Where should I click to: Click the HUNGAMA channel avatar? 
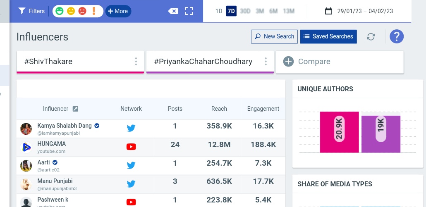point(26,148)
